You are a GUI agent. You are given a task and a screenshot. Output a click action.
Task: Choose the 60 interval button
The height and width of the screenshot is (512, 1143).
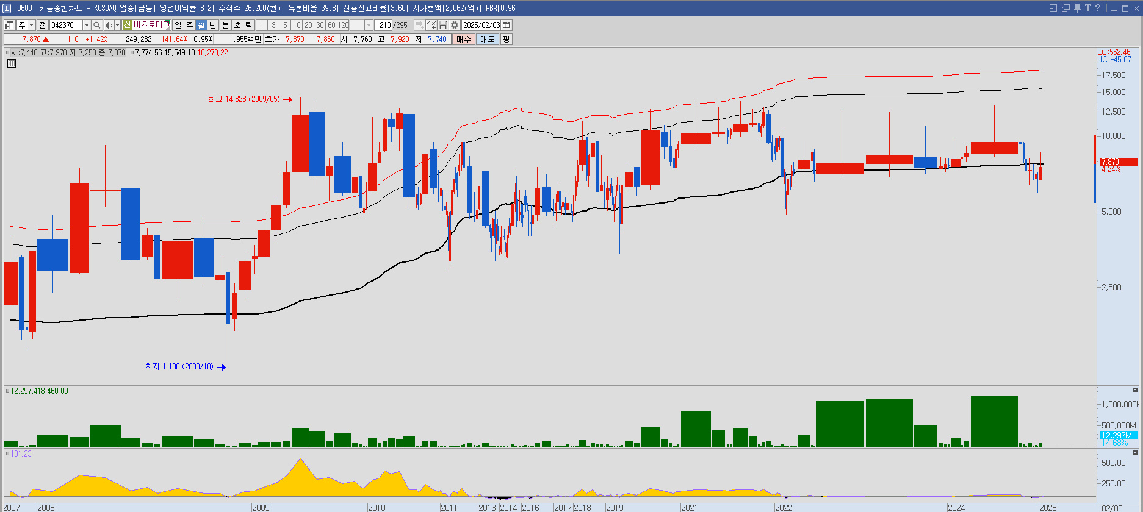(331, 25)
